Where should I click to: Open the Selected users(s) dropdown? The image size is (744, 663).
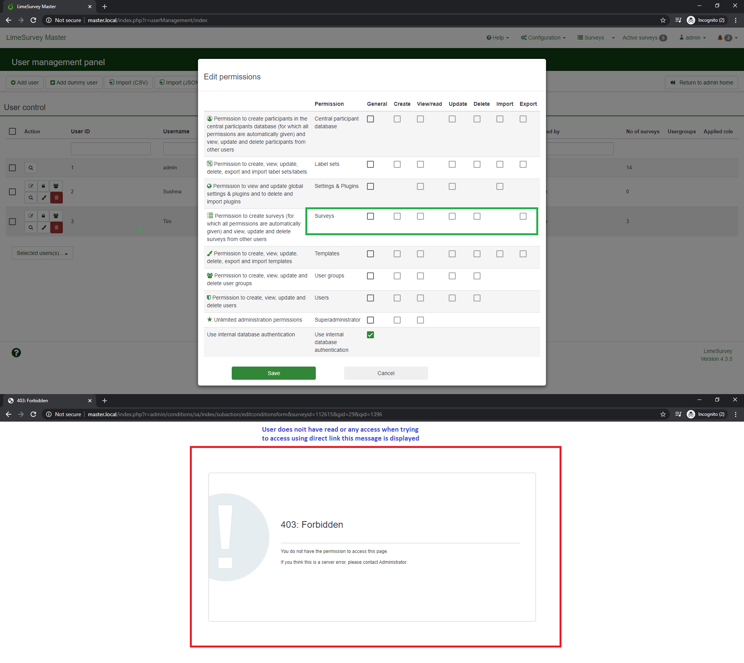point(42,253)
